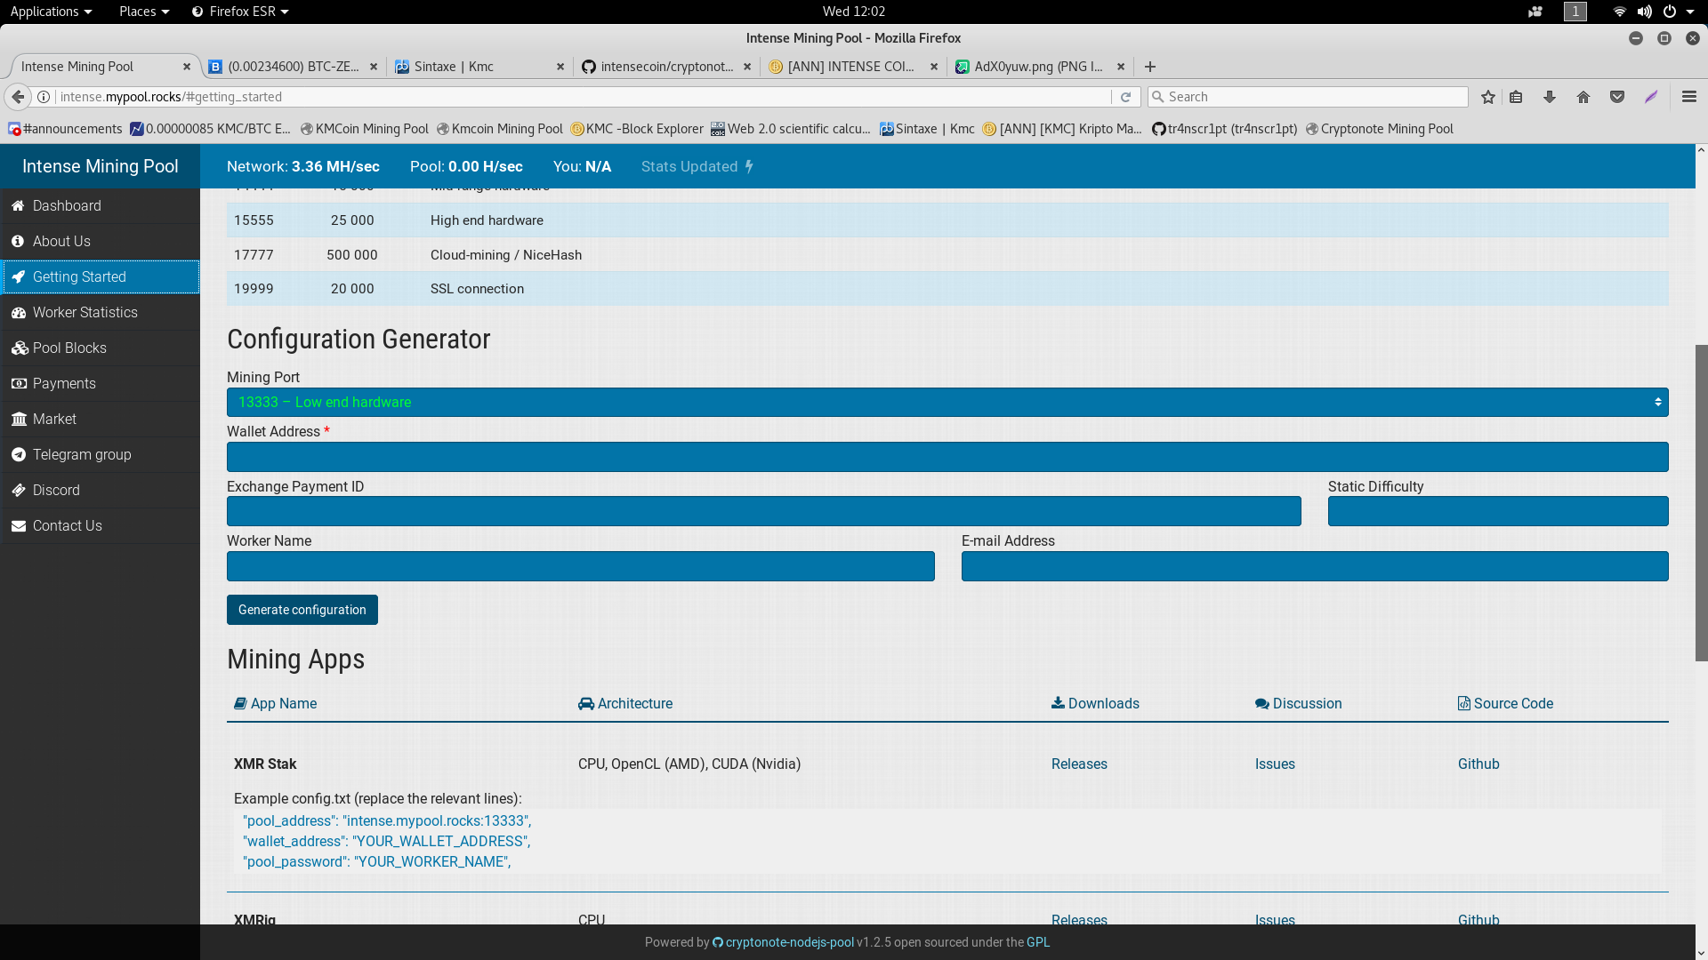The height and width of the screenshot is (960, 1708).
Task: Click the browser back arrow
Action: 18,97
